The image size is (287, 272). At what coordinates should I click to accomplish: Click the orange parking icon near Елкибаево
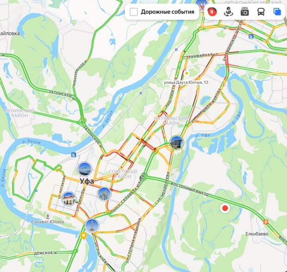[266, 222]
